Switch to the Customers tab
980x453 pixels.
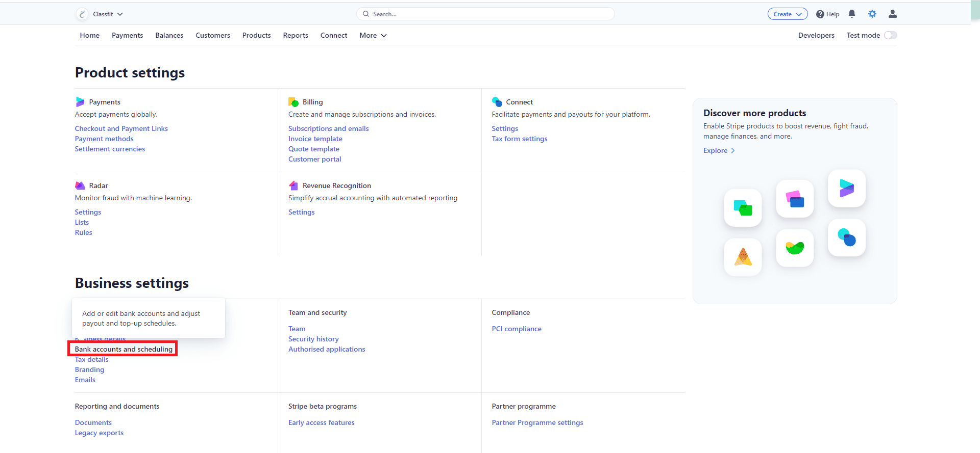point(213,35)
